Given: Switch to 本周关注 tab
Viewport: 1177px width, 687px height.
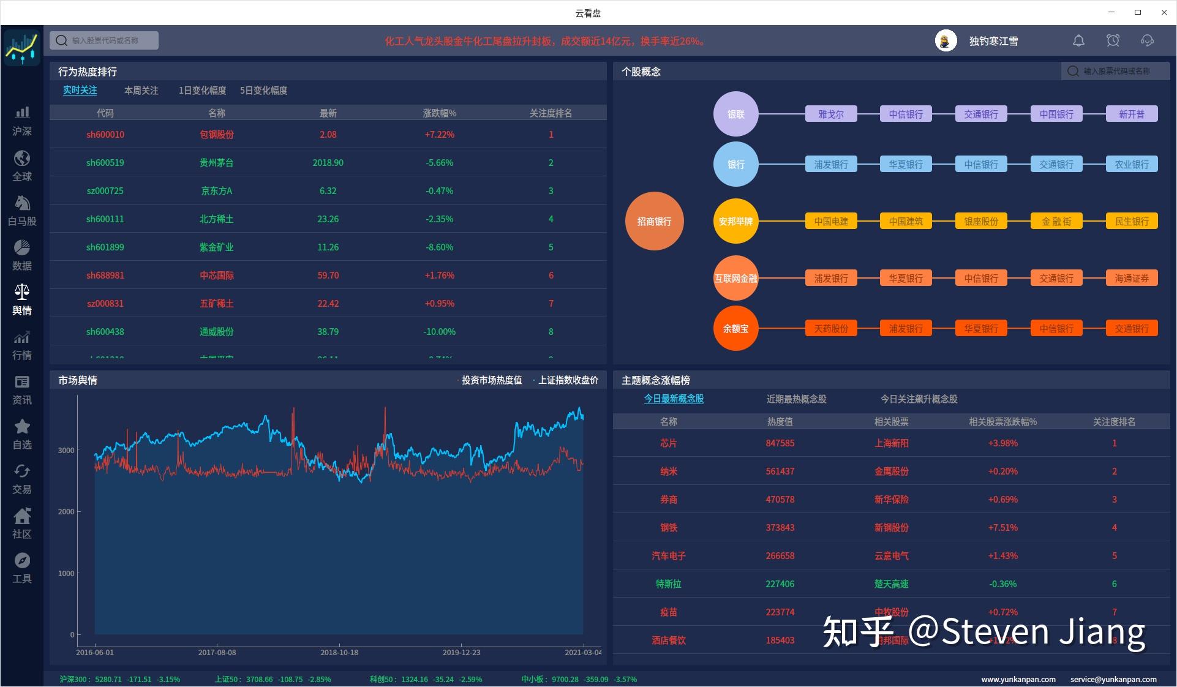Looking at the screenshot, I should coord(141,91).
